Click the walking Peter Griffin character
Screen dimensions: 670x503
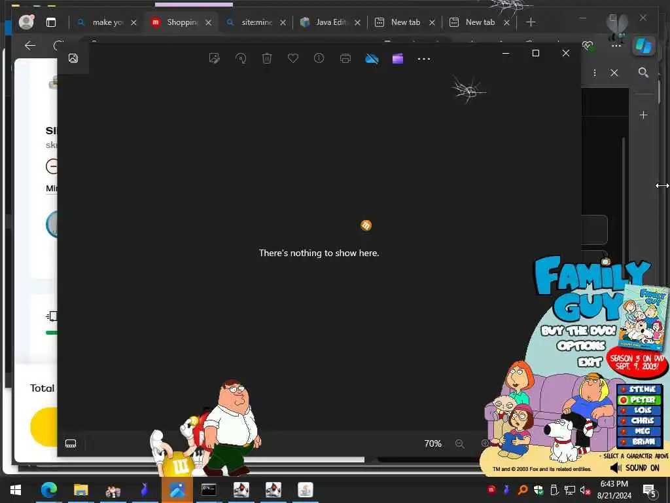tap(231, 428)
